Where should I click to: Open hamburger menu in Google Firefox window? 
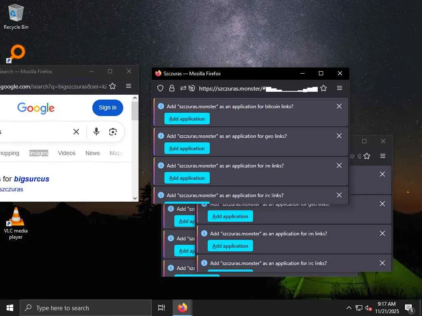point(129,86)
